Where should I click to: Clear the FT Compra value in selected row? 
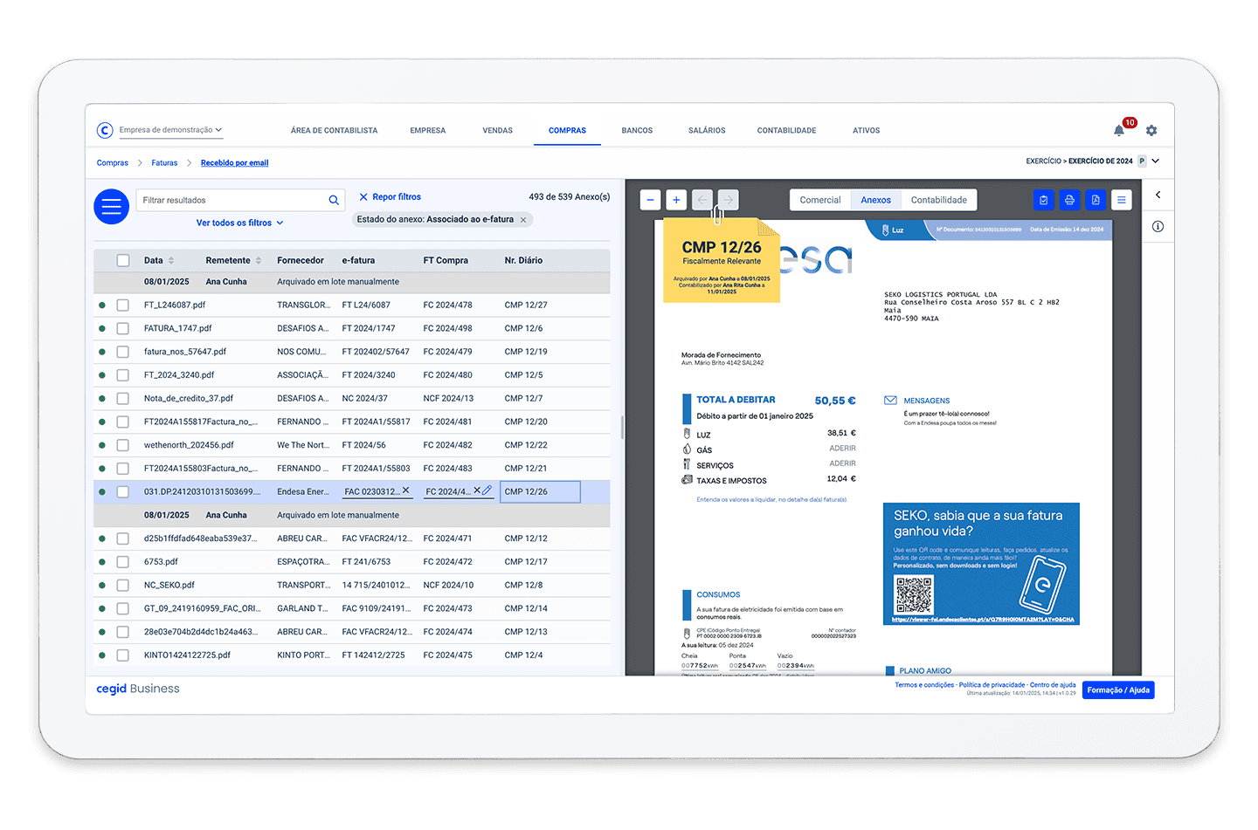[477, 490]
